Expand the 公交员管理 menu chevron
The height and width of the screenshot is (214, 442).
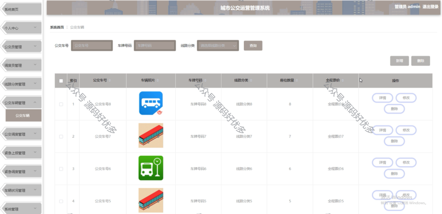35,46
